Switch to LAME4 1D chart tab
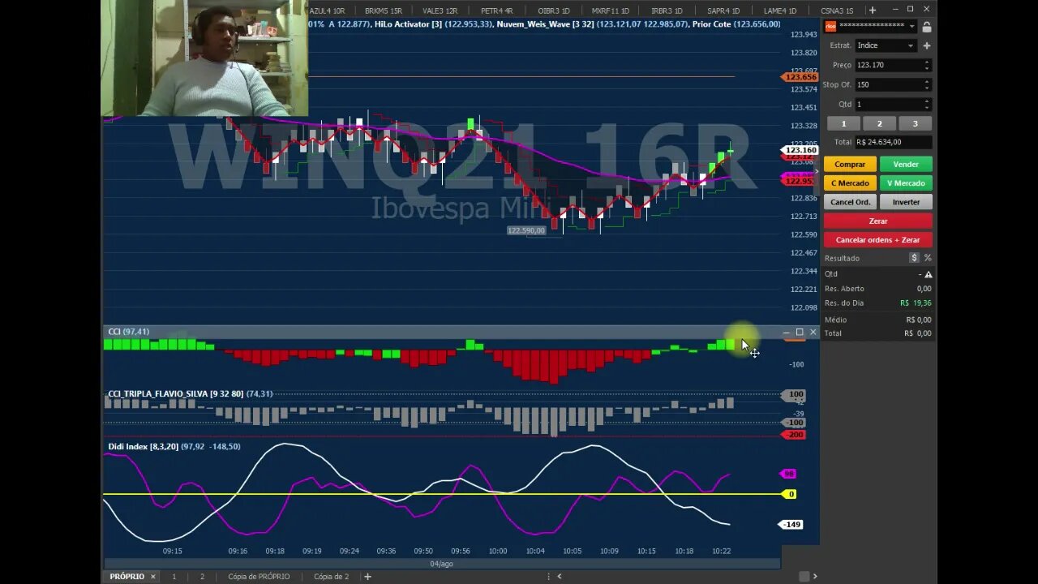The width and height of the screenshot is (1038, 584). click(x=780, y=11)
